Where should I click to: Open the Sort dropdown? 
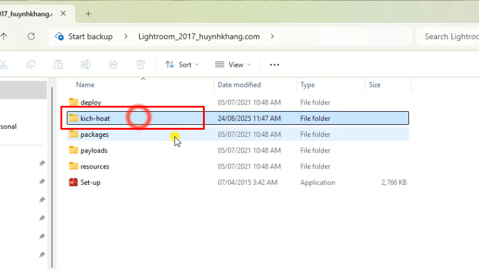[x=182, y=65]
